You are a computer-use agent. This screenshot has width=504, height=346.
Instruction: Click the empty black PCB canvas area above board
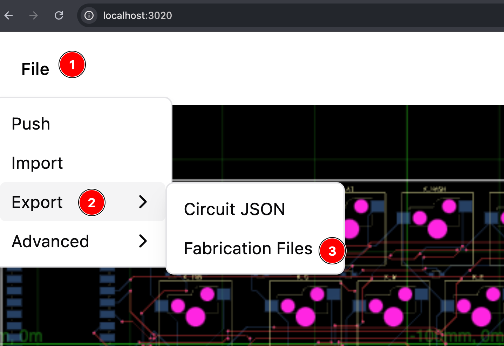336,140
